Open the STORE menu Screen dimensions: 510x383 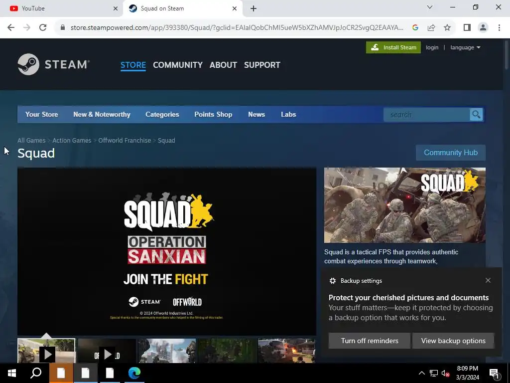click(x=133, y=65)
